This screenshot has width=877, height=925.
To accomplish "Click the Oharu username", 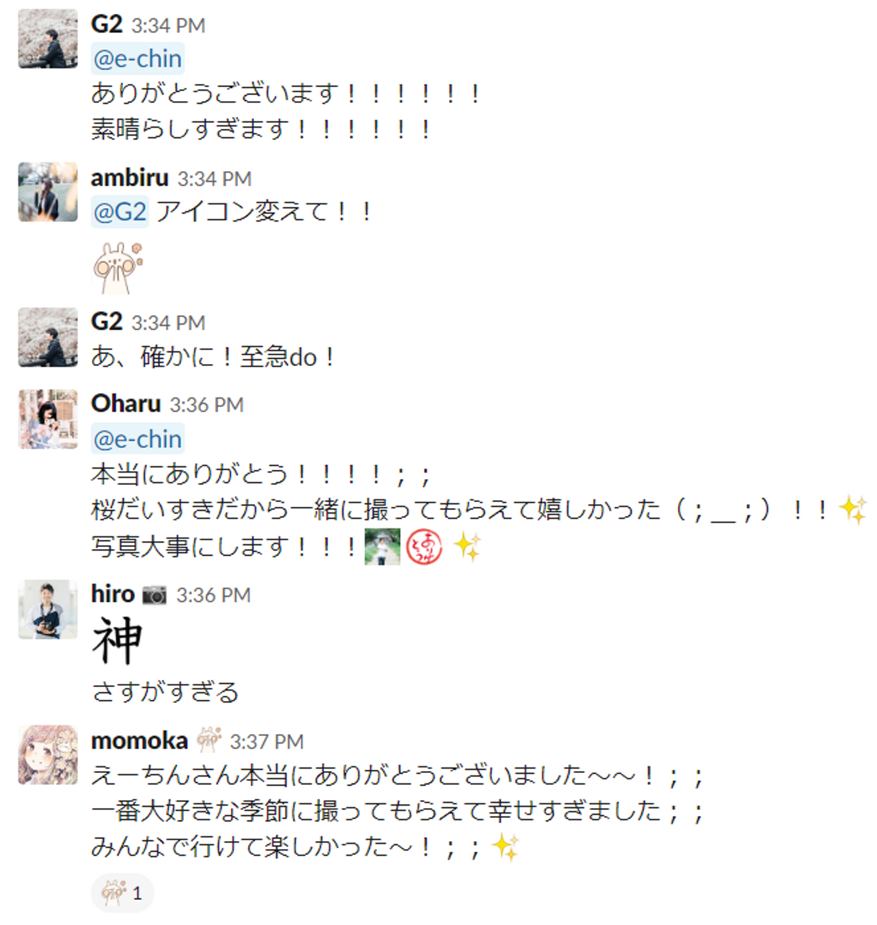I will [x=126, y=403].
